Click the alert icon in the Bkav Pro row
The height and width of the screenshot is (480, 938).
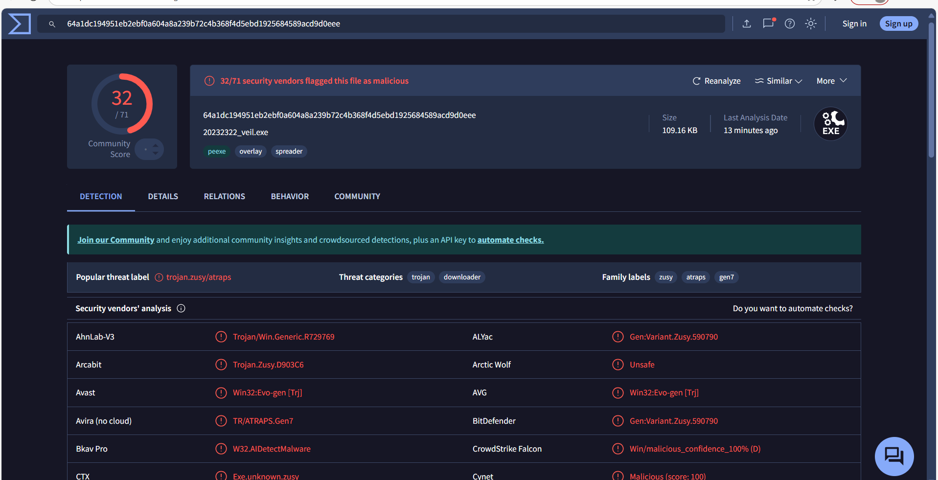221,449
